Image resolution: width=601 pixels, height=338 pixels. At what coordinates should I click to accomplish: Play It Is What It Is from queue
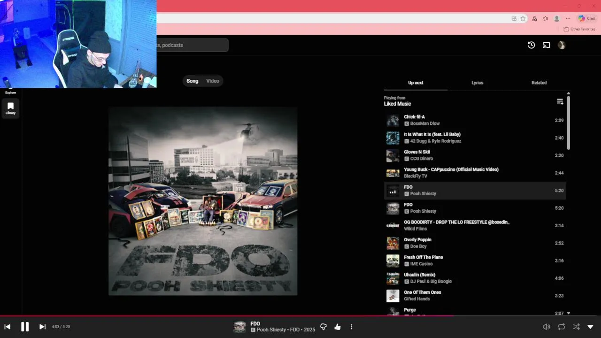pos(475,138)
